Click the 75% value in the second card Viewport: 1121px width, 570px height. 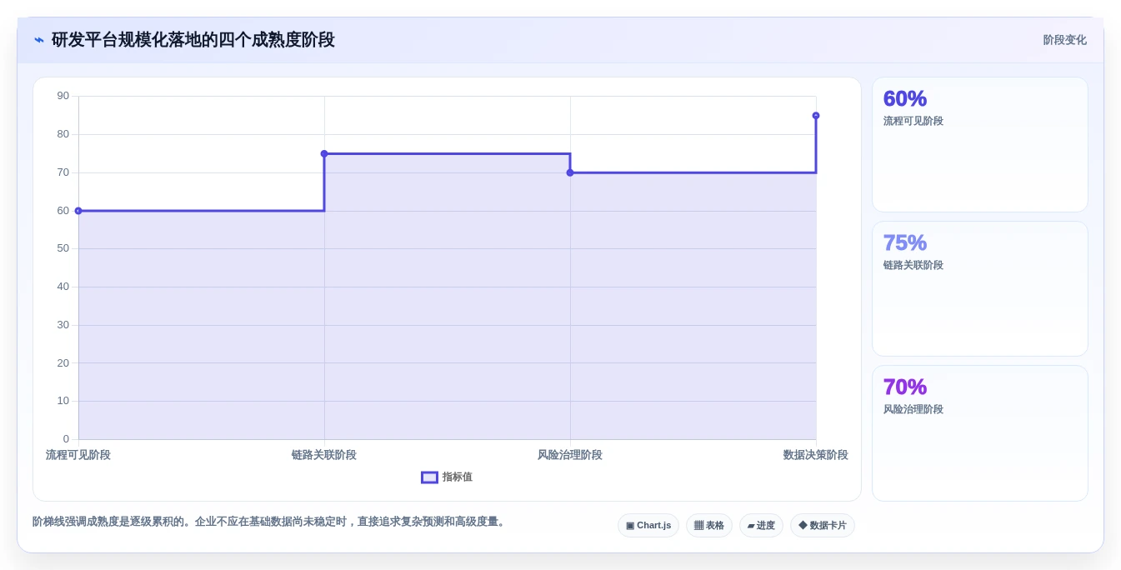coord(905,242)
